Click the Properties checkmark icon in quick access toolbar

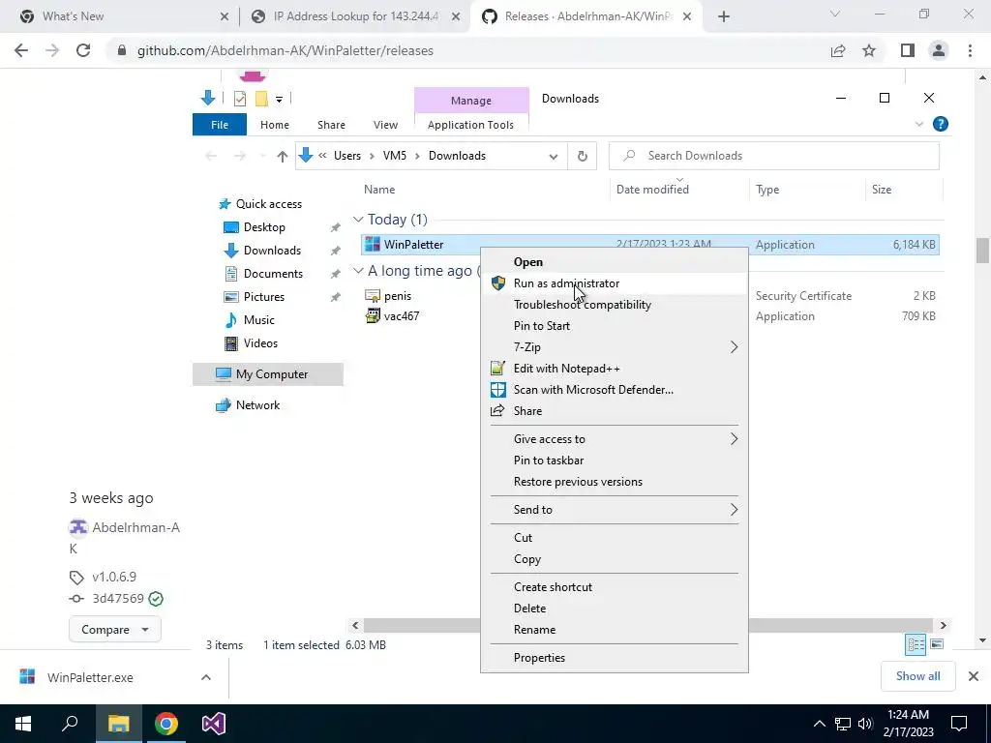240,99
